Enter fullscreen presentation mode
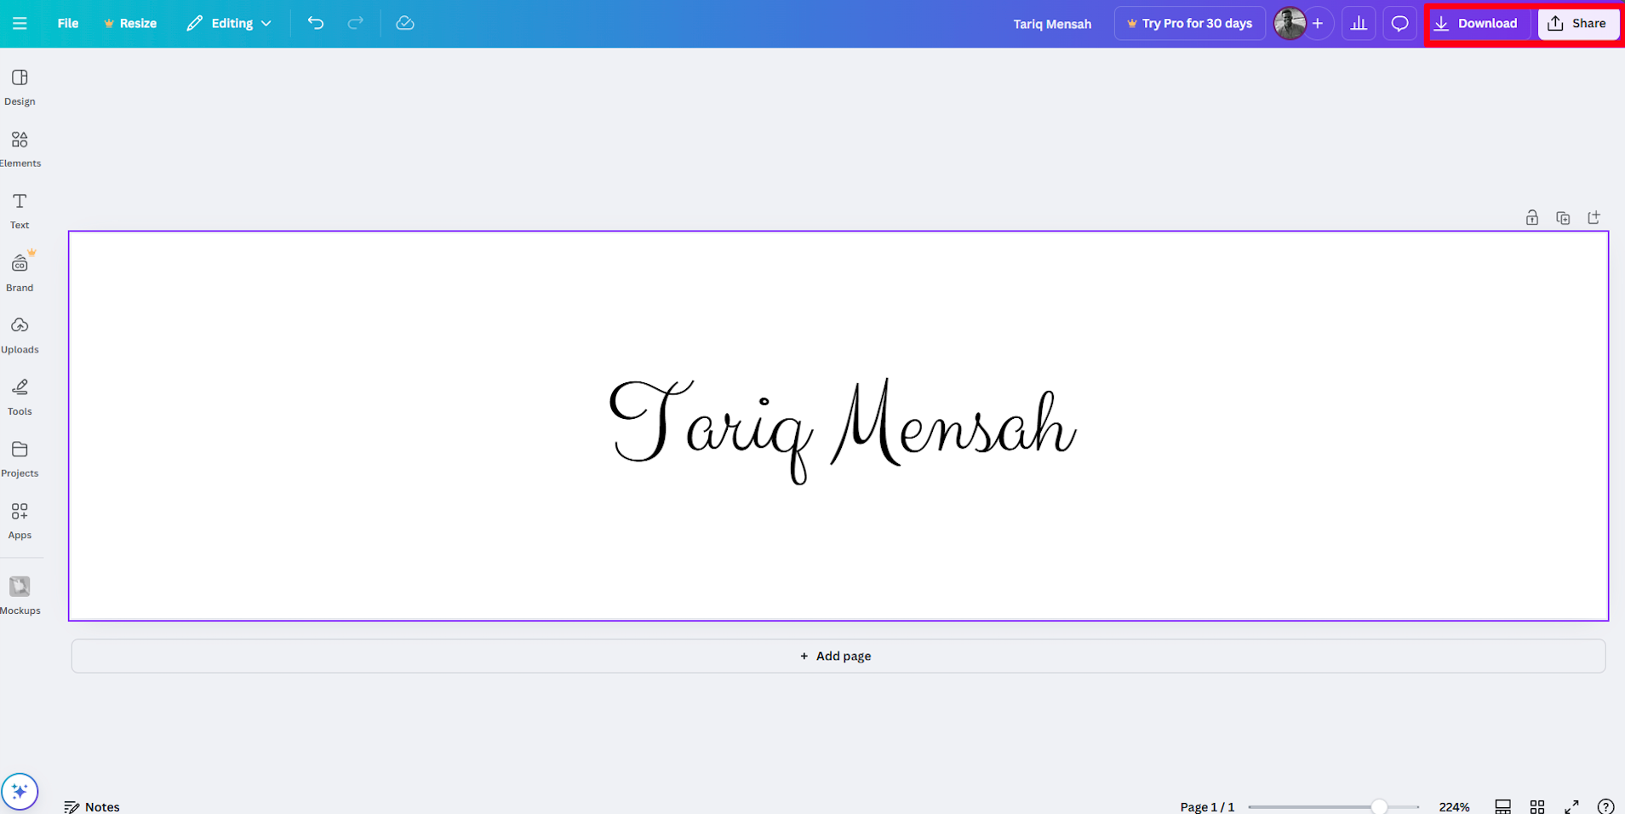 point(1571,806)
